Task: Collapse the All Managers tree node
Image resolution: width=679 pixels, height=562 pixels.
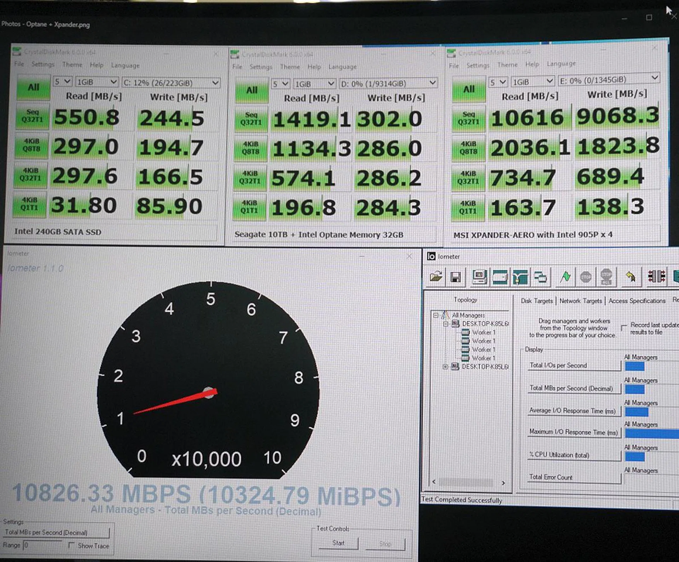Action: (x=436, y=315)
